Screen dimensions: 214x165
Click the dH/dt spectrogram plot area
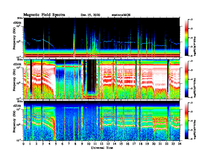click(x=102, y=37)
